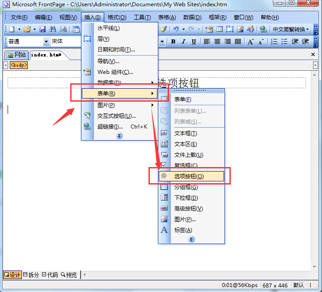Click the vertical scrollbar up arrow

tap(314, 75)
